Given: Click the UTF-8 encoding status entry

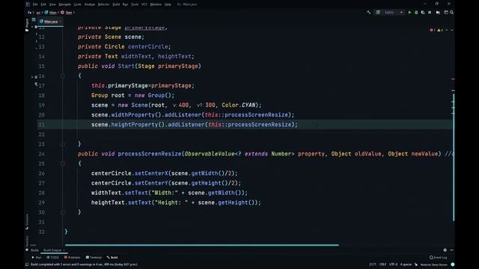Looking at the screenshot, I should 394,265.
